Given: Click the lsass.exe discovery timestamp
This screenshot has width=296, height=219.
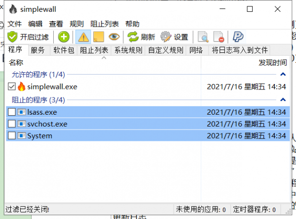Looking at the screenshot, I should pyautogui.click(x=246, y=112).
